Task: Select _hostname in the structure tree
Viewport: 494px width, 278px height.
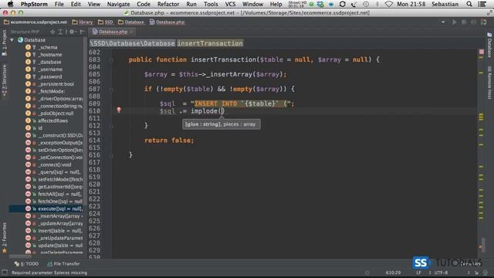Action: tap(49, 55)
